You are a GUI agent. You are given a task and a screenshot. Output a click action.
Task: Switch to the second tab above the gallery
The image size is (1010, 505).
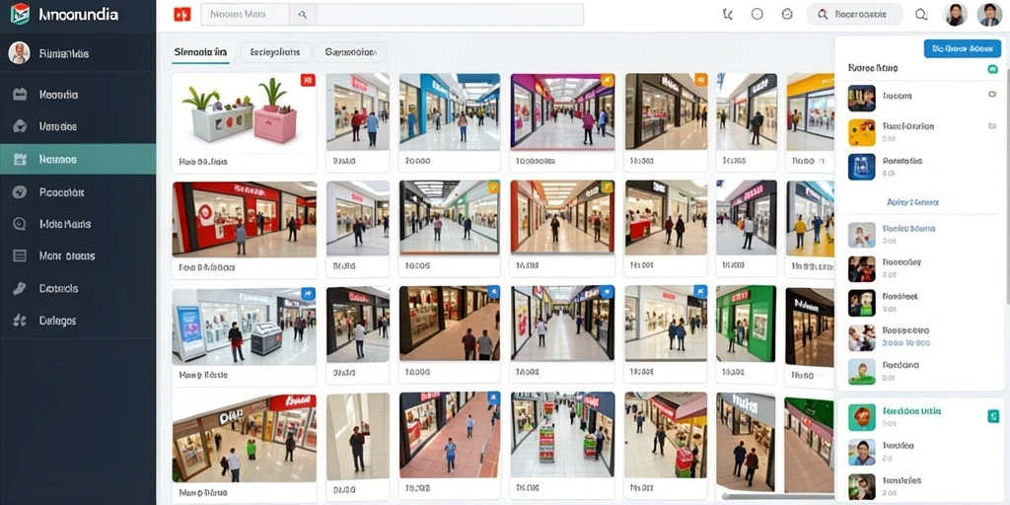coord(276,52)
